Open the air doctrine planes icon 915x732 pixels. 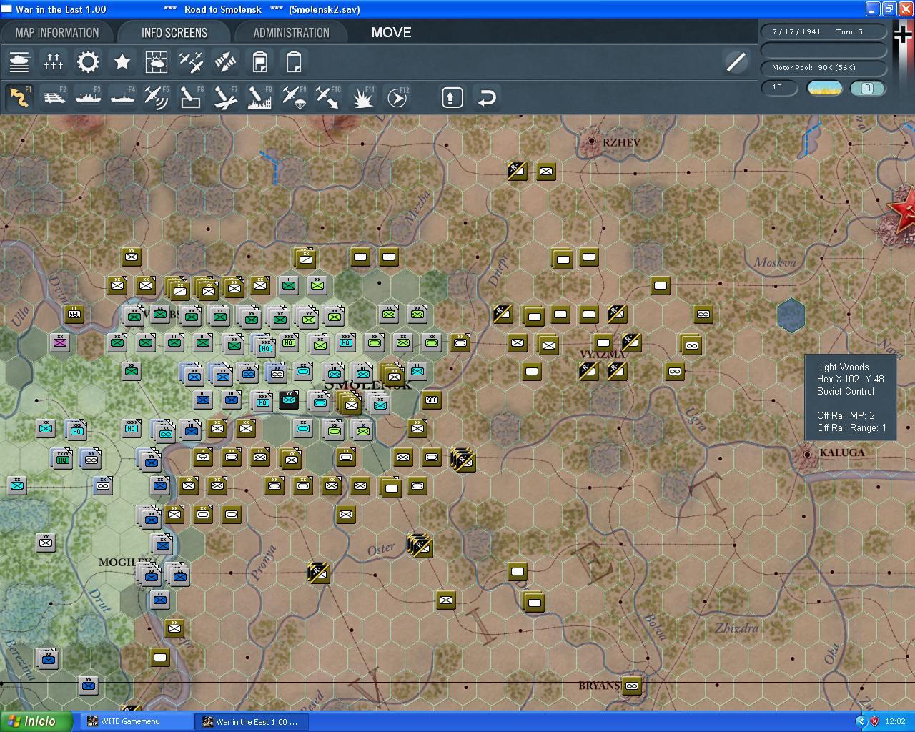click(x=191, y=62)
